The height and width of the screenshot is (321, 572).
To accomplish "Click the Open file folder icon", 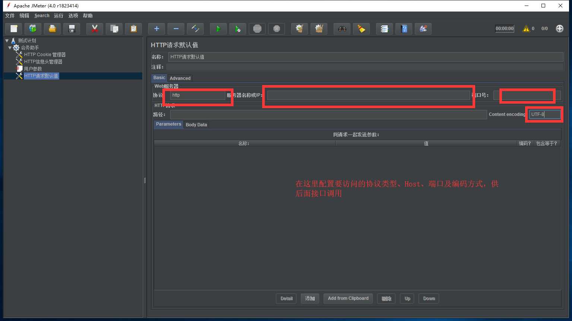I will pos(53,29).
